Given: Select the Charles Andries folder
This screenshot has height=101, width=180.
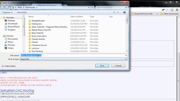Looking at the screenshot, I should 38,39.
